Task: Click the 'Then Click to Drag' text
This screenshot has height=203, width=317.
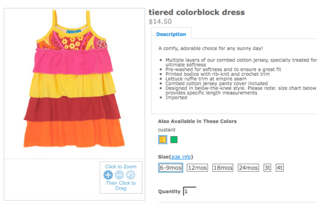Action: coord(121,186)
